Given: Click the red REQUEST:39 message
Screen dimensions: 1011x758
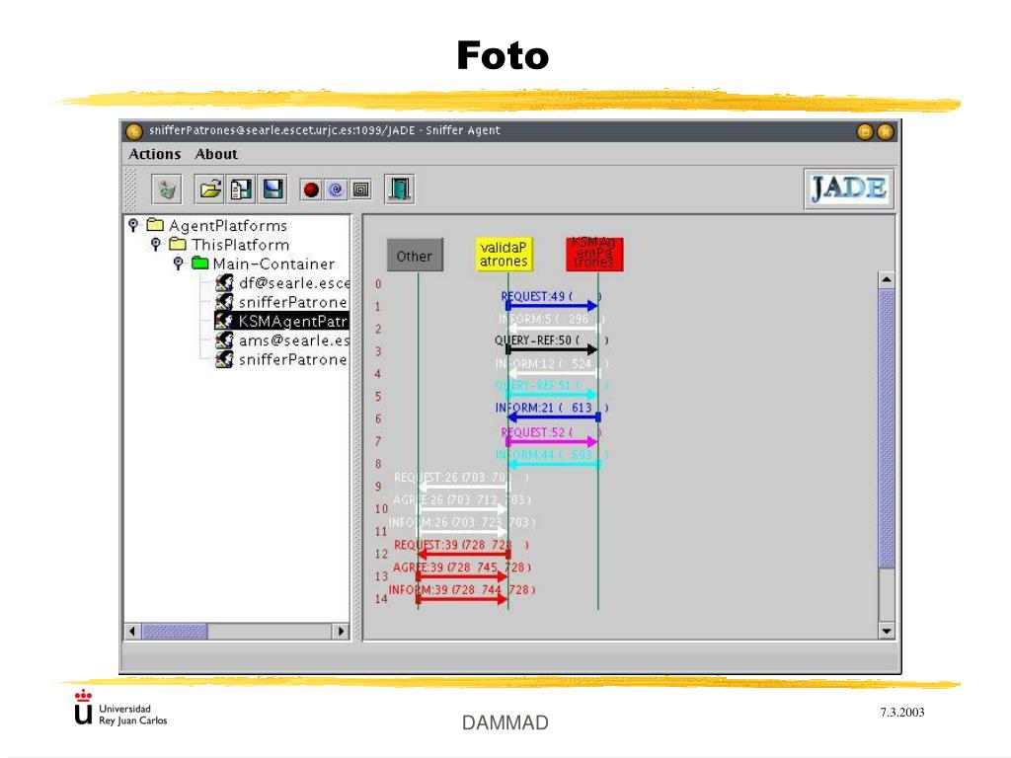Looking at the screenshot, I should 463,554.
